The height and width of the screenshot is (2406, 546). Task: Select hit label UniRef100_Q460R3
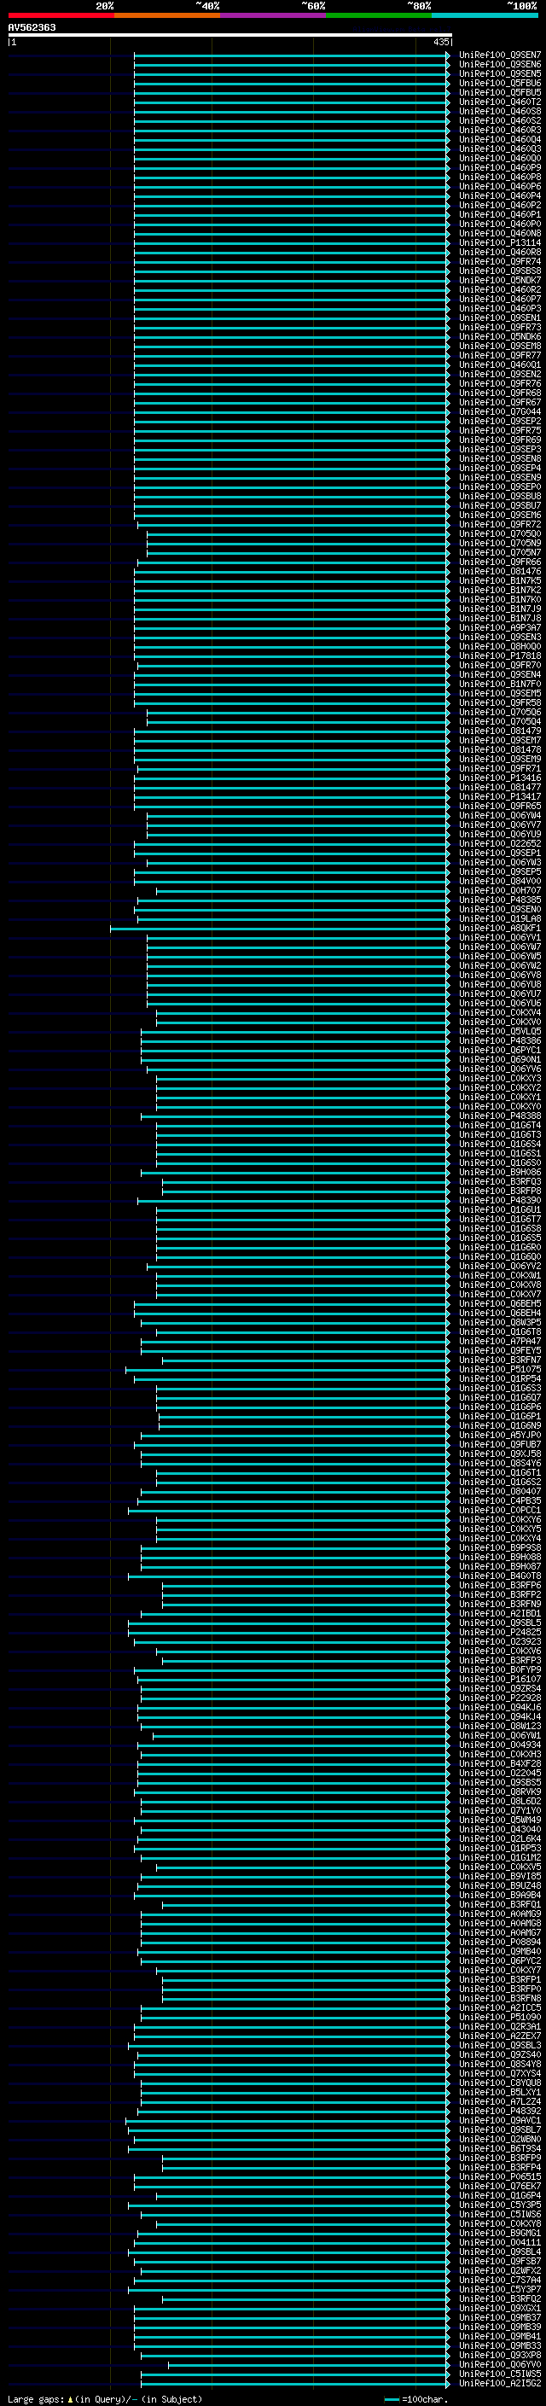tap(500, 130)
